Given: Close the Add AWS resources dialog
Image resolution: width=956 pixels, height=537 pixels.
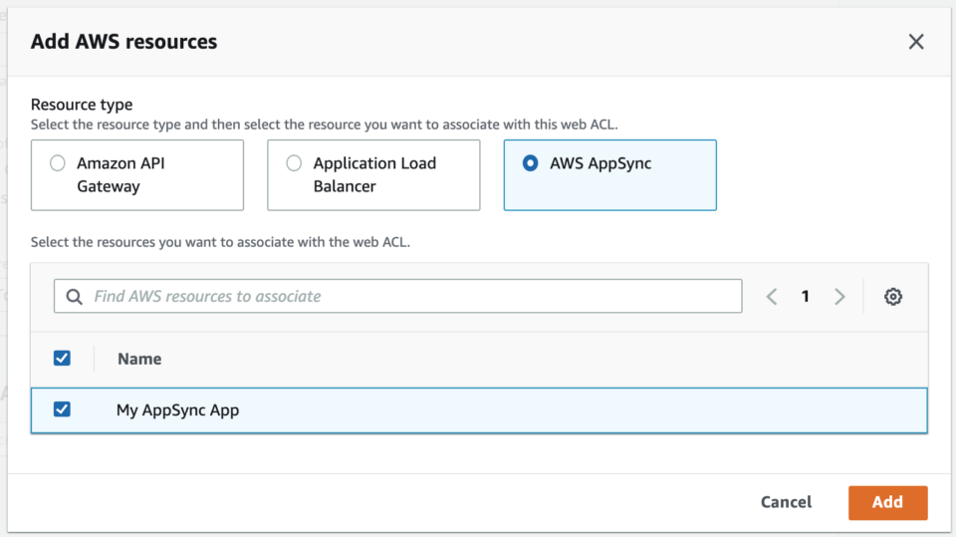Looking at the screenshot, I should 916,42.
